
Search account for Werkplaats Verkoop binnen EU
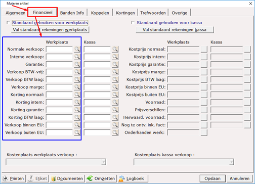click(77, 125)
